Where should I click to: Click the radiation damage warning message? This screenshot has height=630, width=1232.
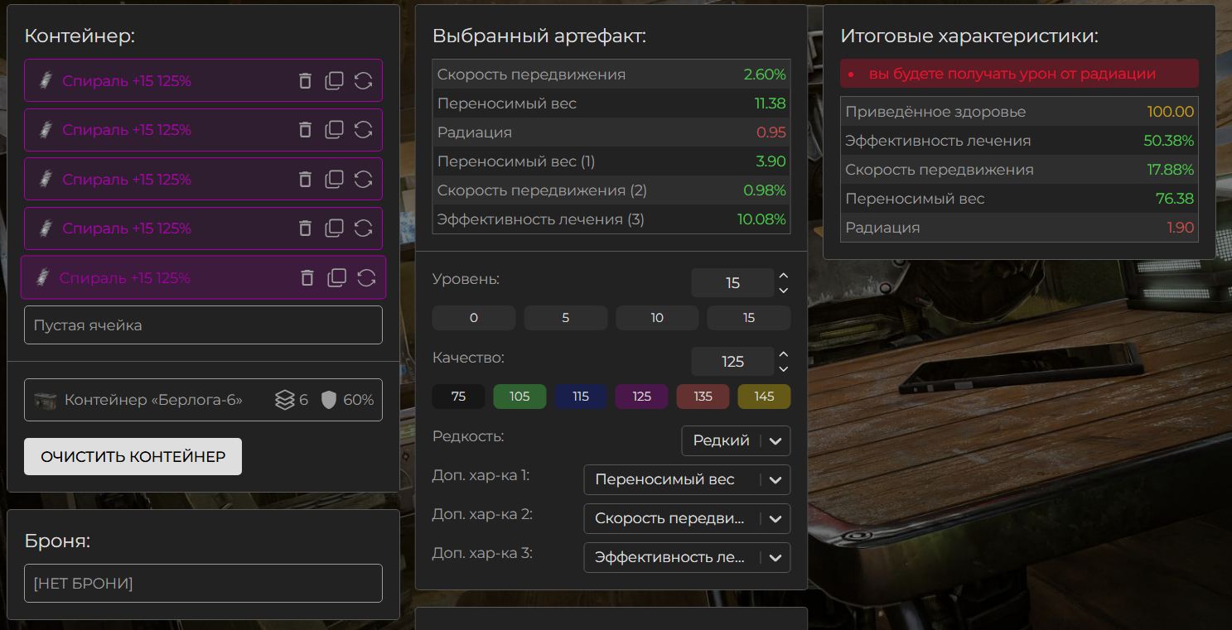coord(1019,74)
